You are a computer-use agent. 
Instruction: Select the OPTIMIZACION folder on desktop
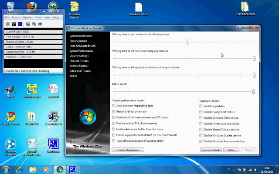245,9
